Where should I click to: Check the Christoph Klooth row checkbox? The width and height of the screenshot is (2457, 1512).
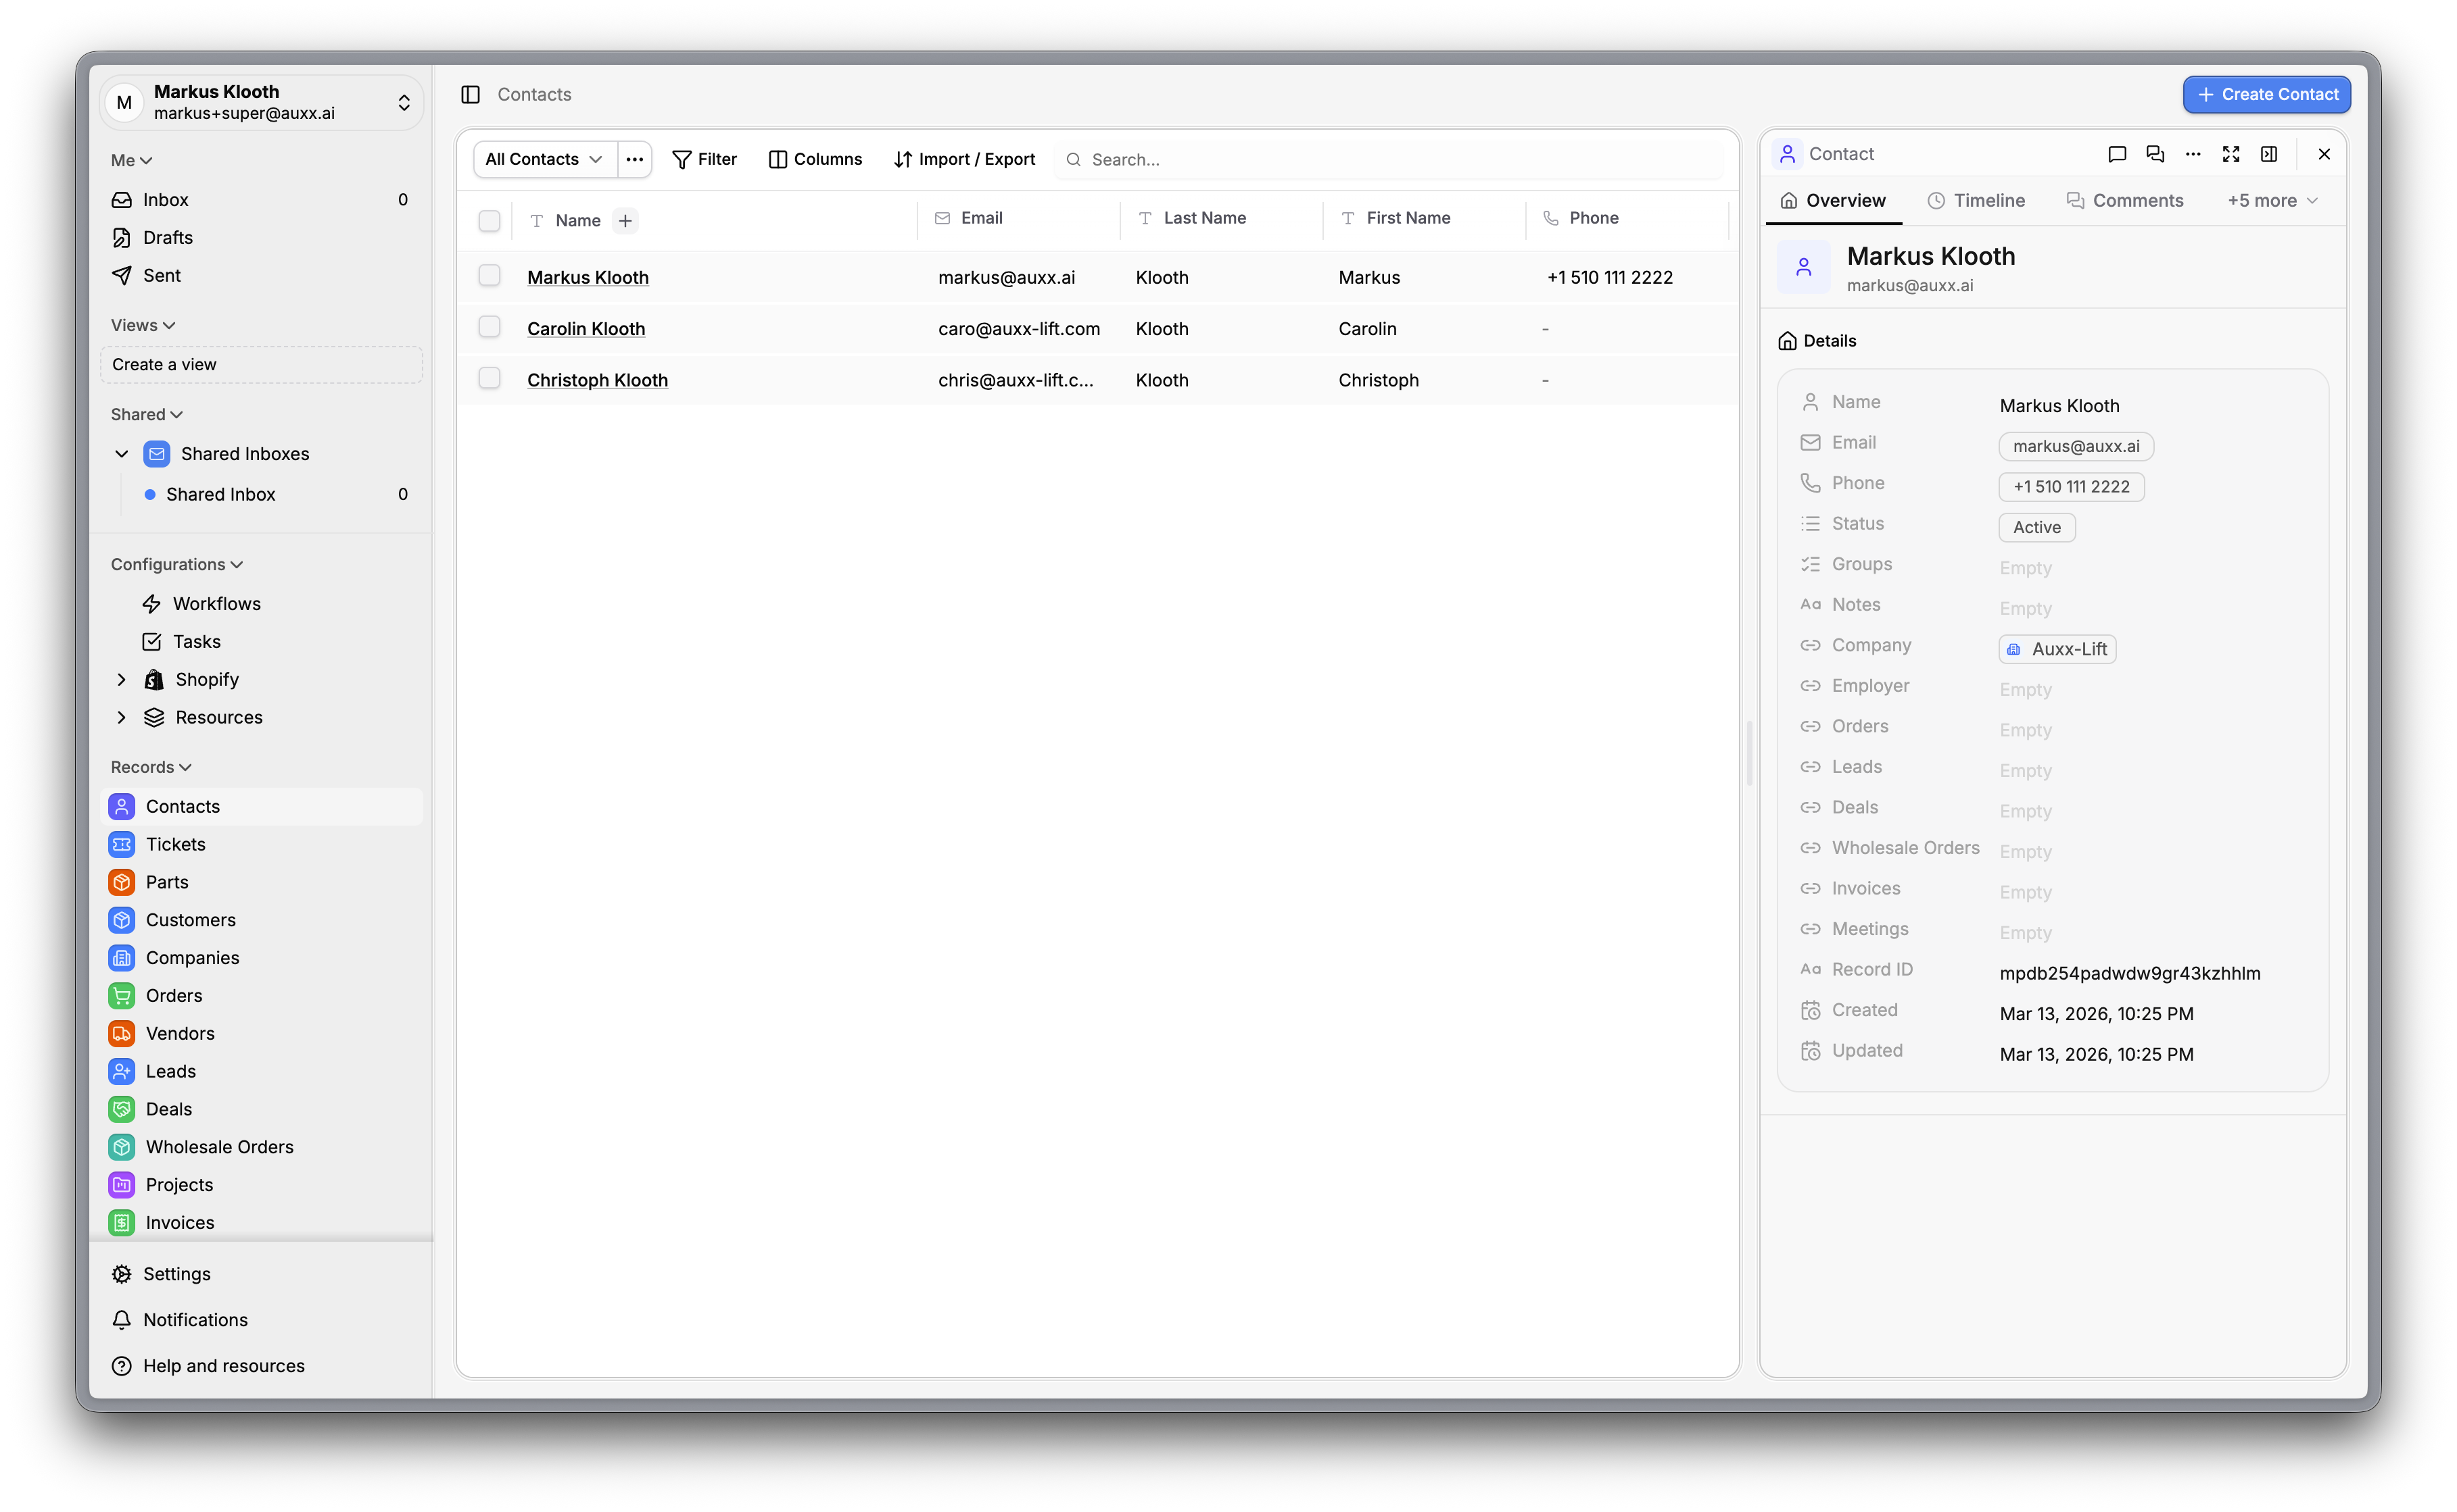click(490, 378)
